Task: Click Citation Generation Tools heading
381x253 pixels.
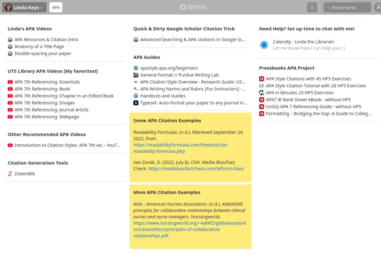Action: (38, 163)
